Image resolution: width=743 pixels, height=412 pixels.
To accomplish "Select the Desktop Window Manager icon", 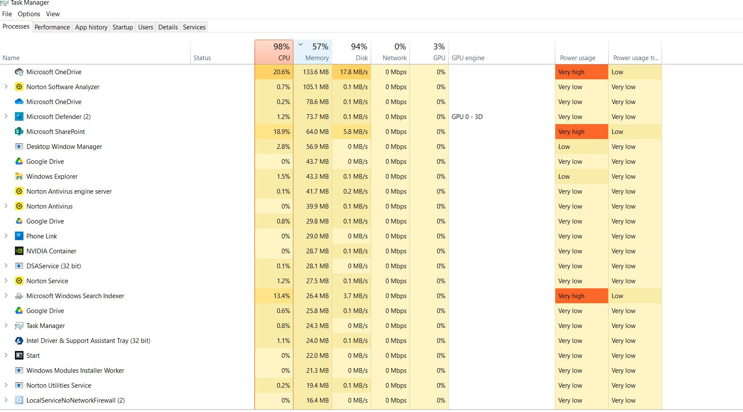I will click(19, 146).
